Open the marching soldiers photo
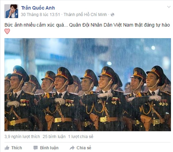 pyautogui.click(x=88, y=85)
